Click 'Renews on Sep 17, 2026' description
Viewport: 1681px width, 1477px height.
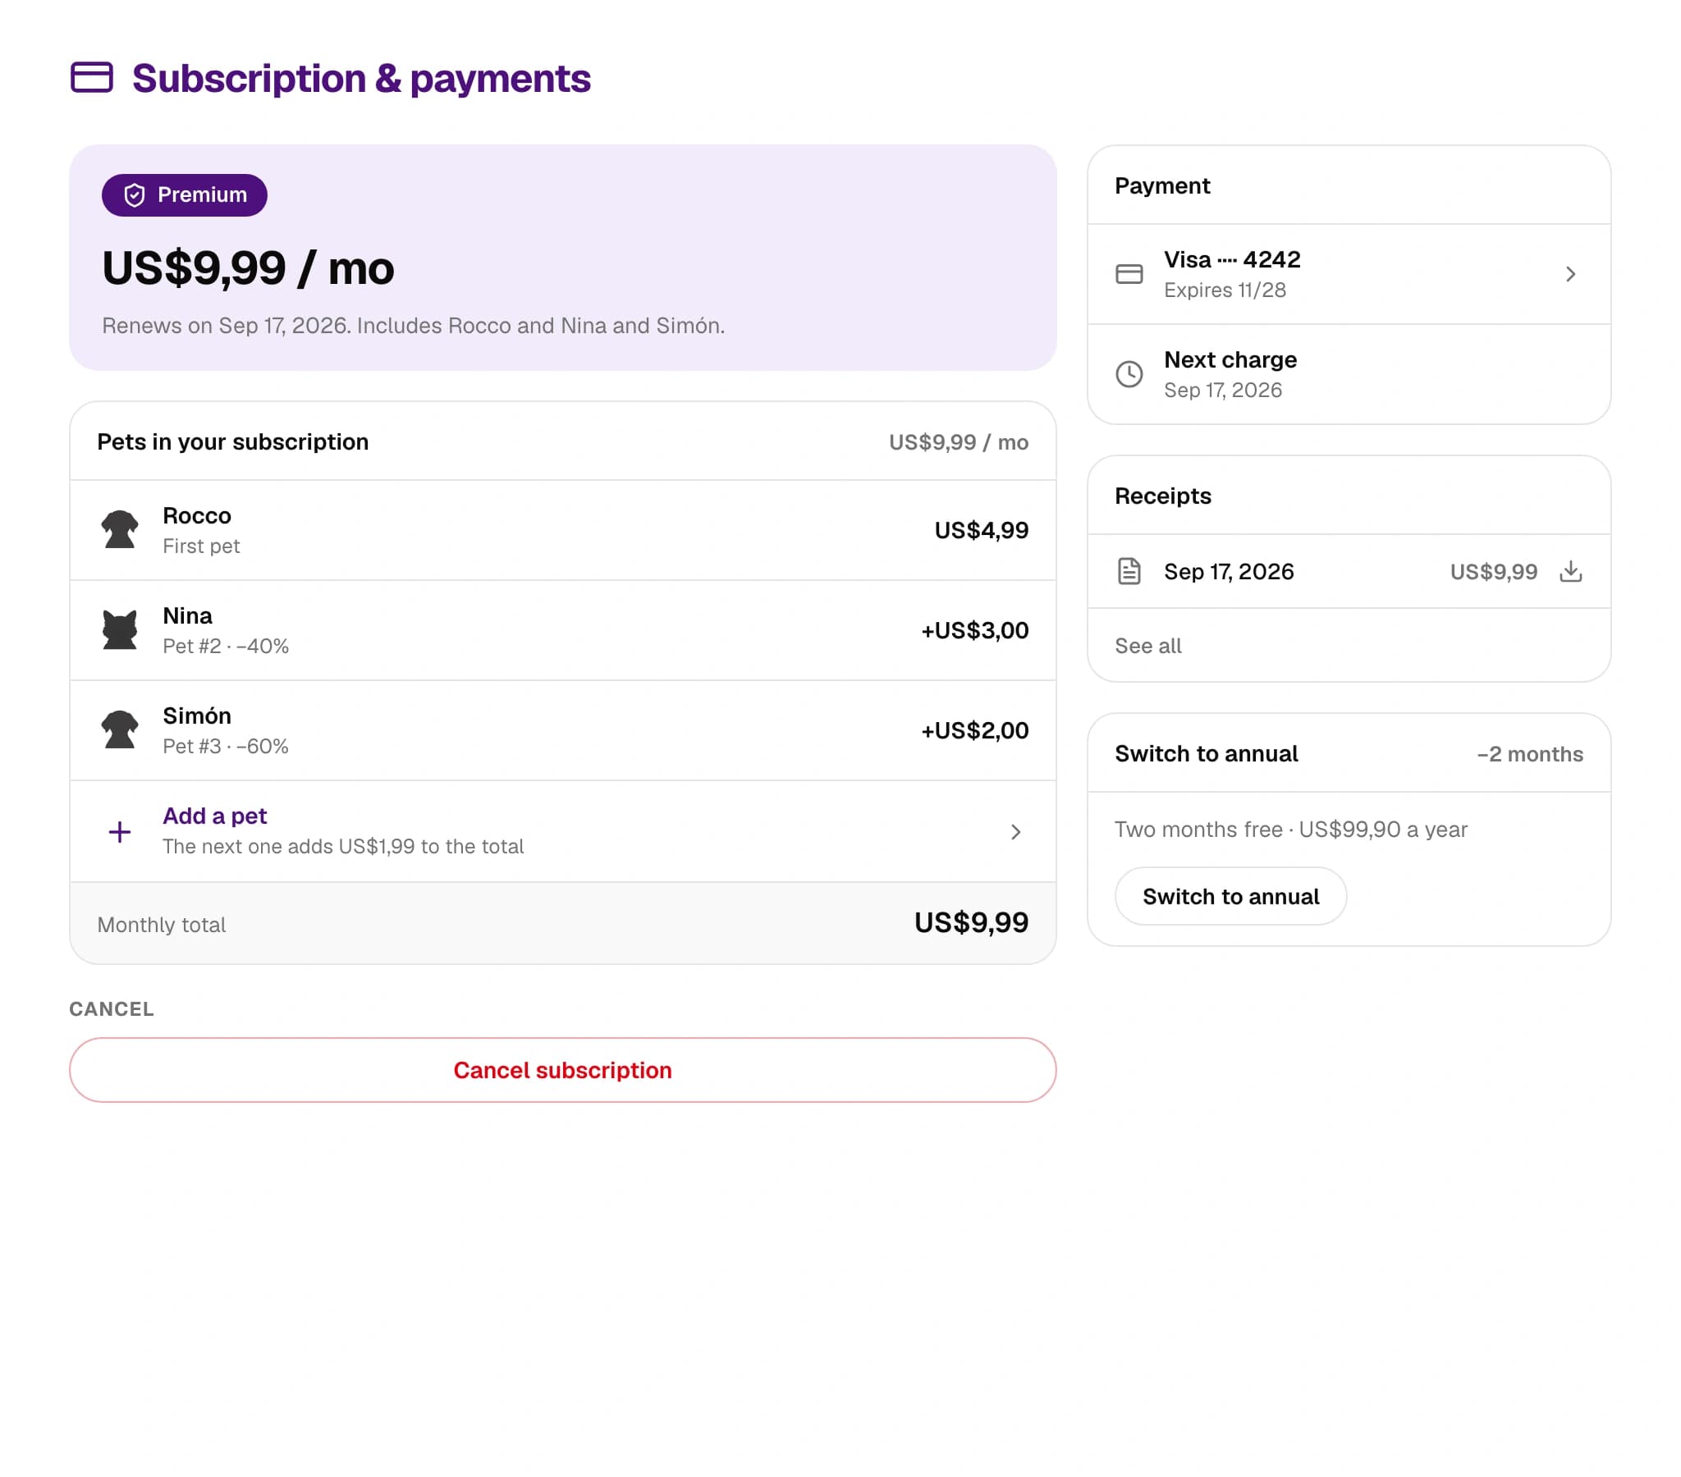pos(413,326)
